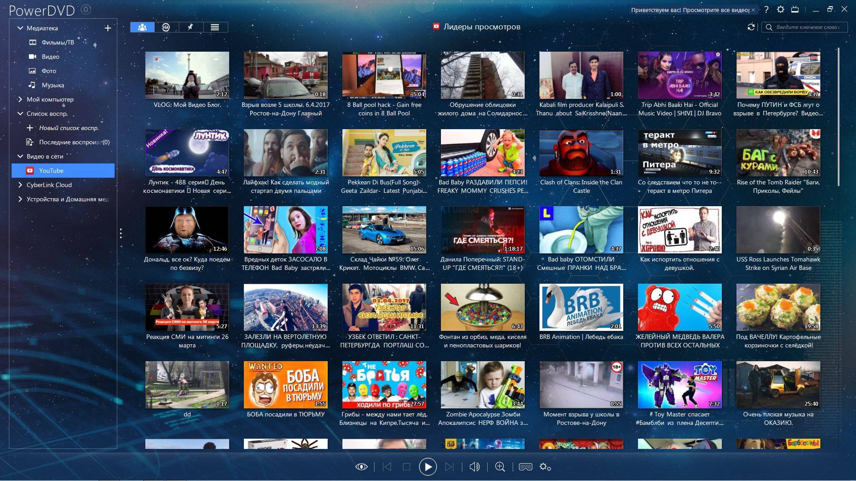Viewport: 856px width, 481px height.
Task: Click the stop playback button
Action: (407, 467)
